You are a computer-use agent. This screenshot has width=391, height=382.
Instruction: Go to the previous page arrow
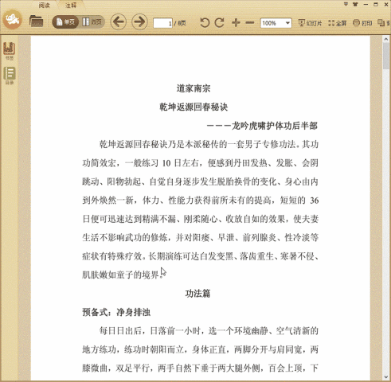118,21
